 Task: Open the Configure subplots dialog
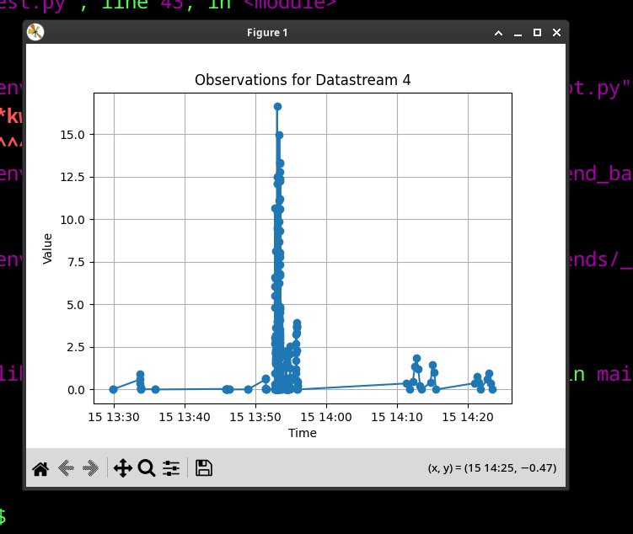171,468
